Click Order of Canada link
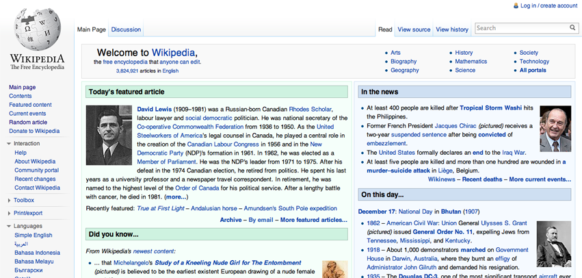This screenshot has width=582, height=278. coord(197,188)
